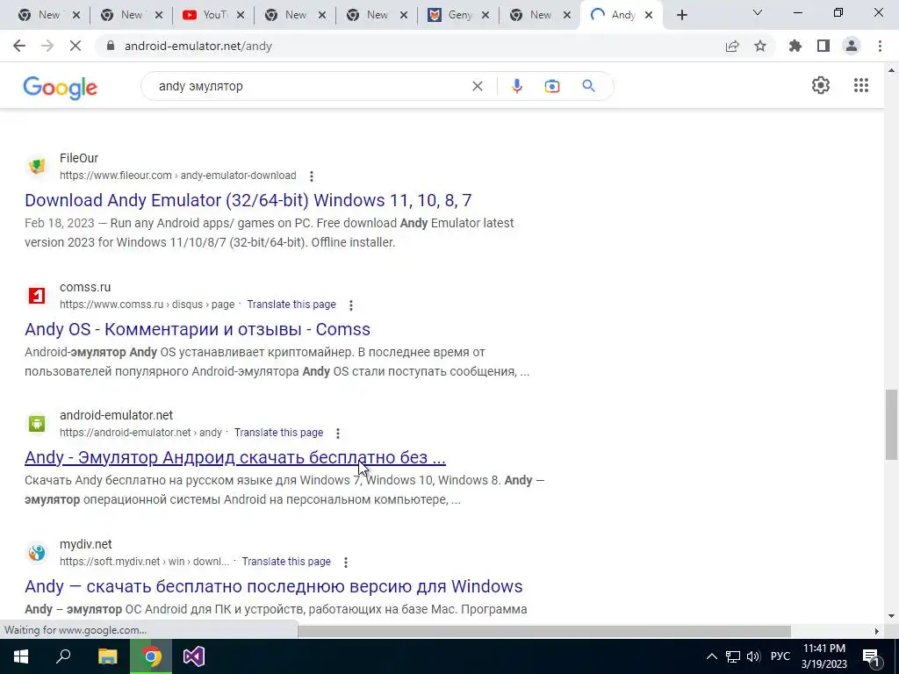The width and height of the screenshot is (899, 674).
Task: Open Andy — скачать бесплатно последнюю версию link
Action: pos(274,586)
